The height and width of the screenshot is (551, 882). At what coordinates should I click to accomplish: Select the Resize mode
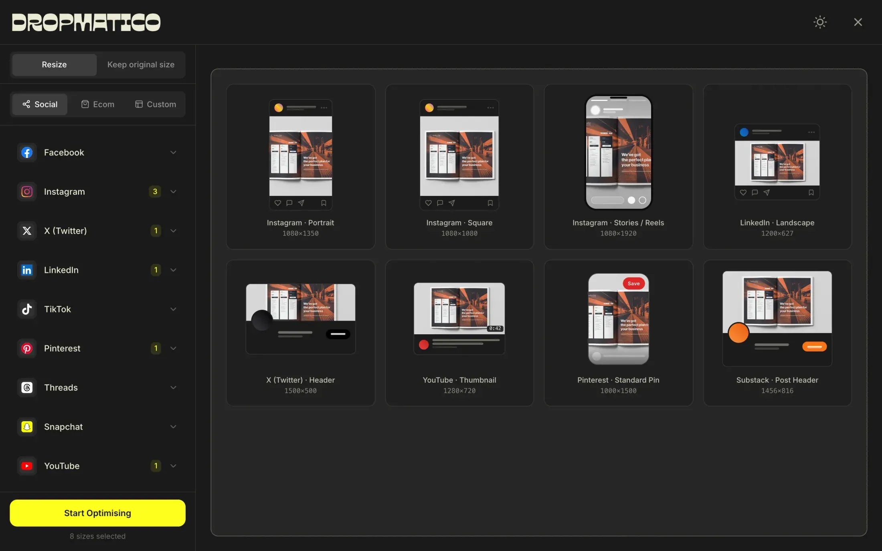54,65
